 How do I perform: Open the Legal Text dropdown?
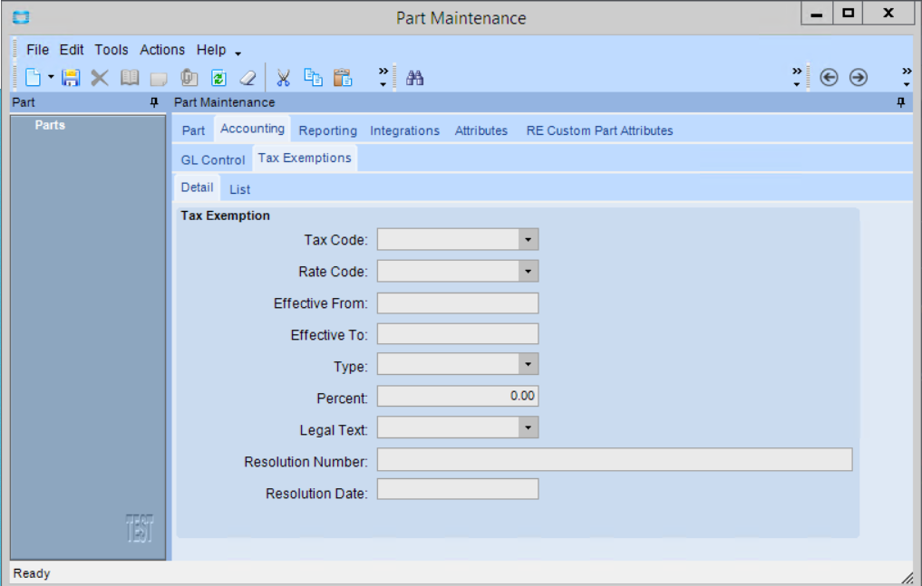point(528,427)
